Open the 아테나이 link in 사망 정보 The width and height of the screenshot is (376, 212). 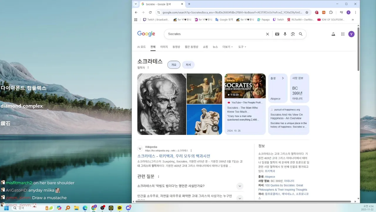(289, 181)
